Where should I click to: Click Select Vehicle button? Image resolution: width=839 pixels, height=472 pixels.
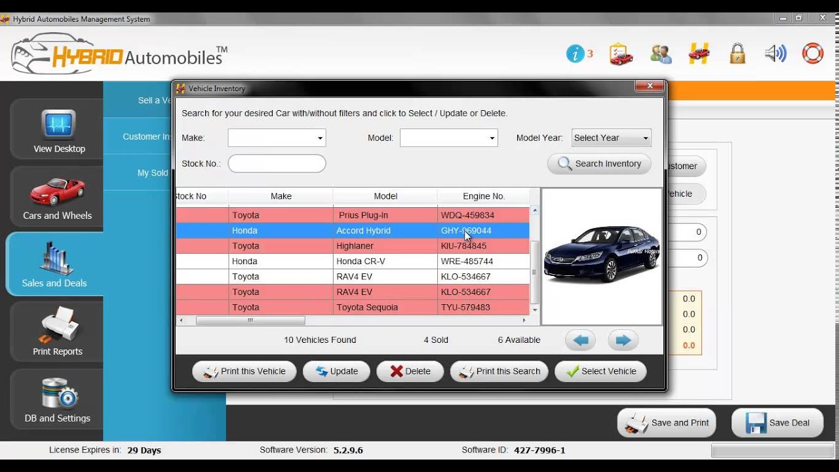click(600, 371)
